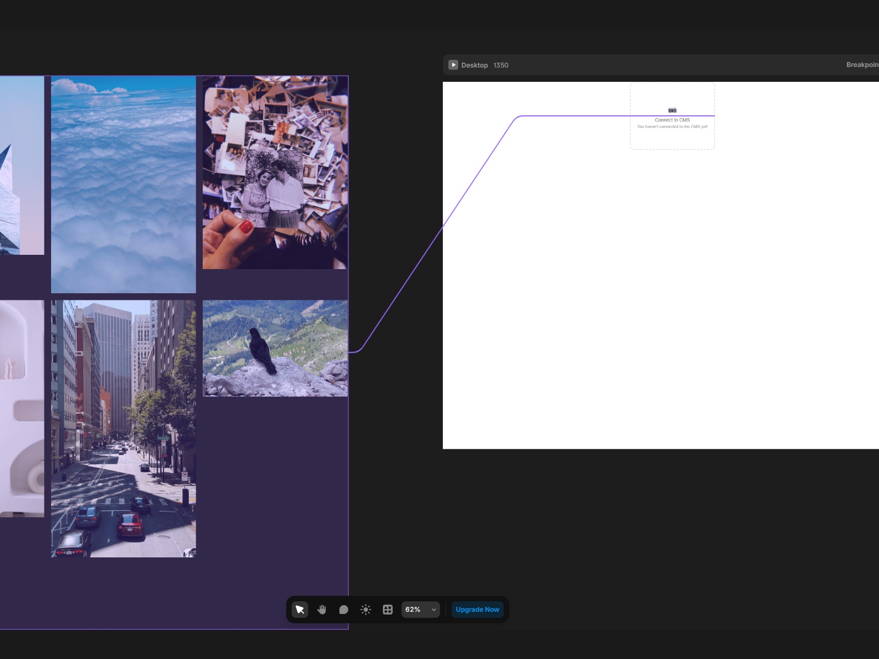Select the black bird on rock image
This screenshot has width=879, height=659.
(x=275, y=348)
